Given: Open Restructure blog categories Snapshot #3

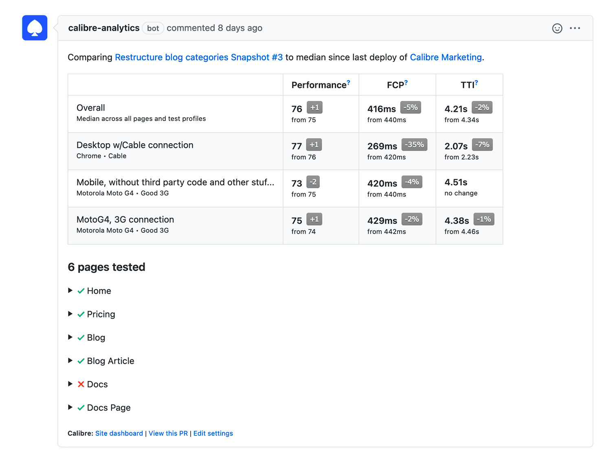Looking at the screenshot, I should [x=199, y=57].
